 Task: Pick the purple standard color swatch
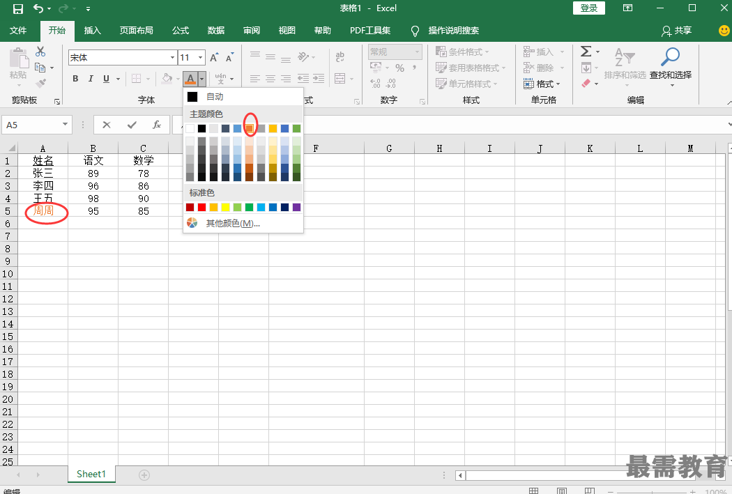click(x=296, y=207)
